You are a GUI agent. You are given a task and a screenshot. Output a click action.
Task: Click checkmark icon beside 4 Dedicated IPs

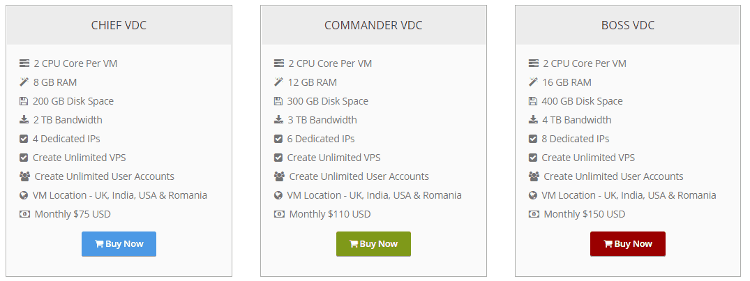tap(24, 139)
